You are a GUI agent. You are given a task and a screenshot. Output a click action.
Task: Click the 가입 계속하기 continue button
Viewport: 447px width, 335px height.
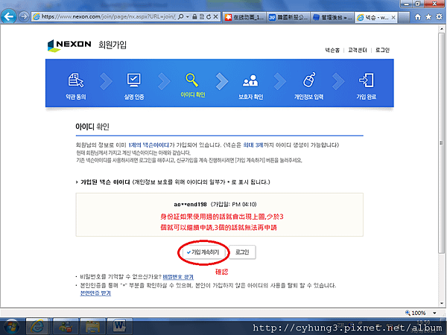(x=203, y=252)
